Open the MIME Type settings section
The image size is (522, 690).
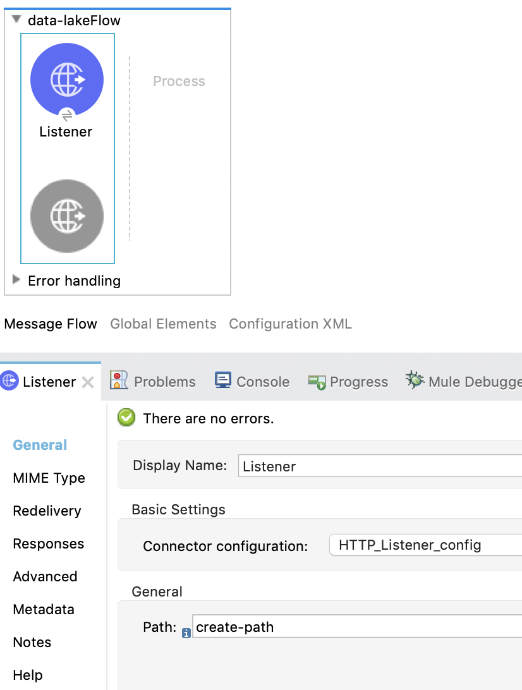click(x=49, y=478)
